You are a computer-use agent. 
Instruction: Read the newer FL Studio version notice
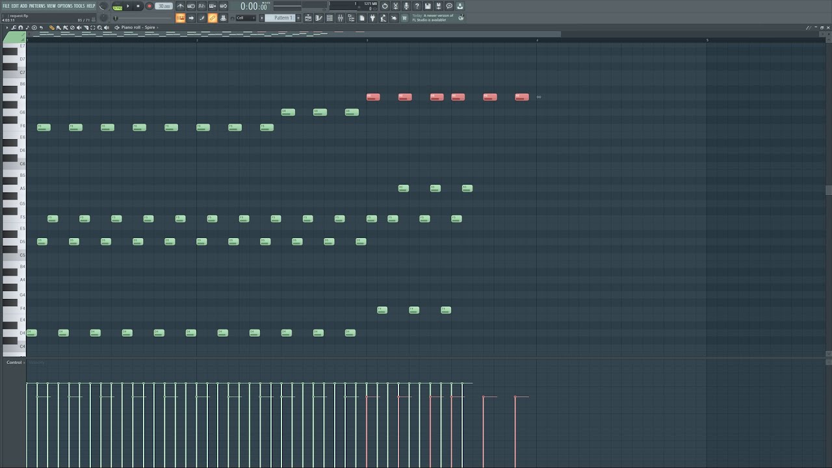[x=432, y=18]
